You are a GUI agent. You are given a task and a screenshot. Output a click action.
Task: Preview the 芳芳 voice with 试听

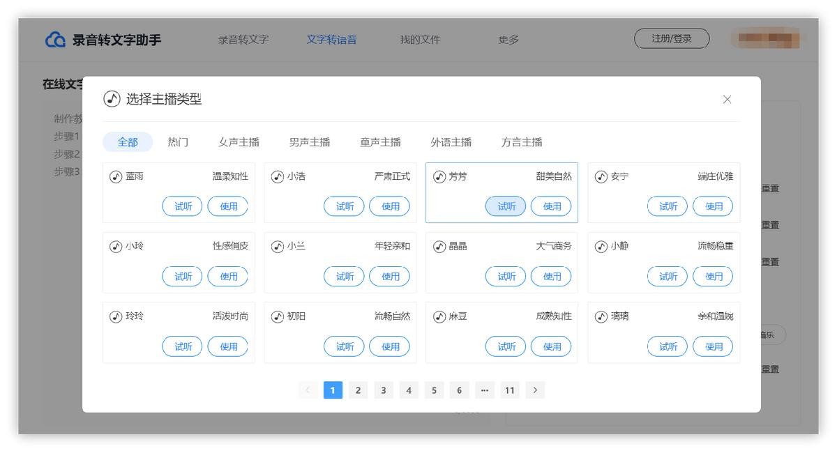pyautogui.click(x=506, y=206)
